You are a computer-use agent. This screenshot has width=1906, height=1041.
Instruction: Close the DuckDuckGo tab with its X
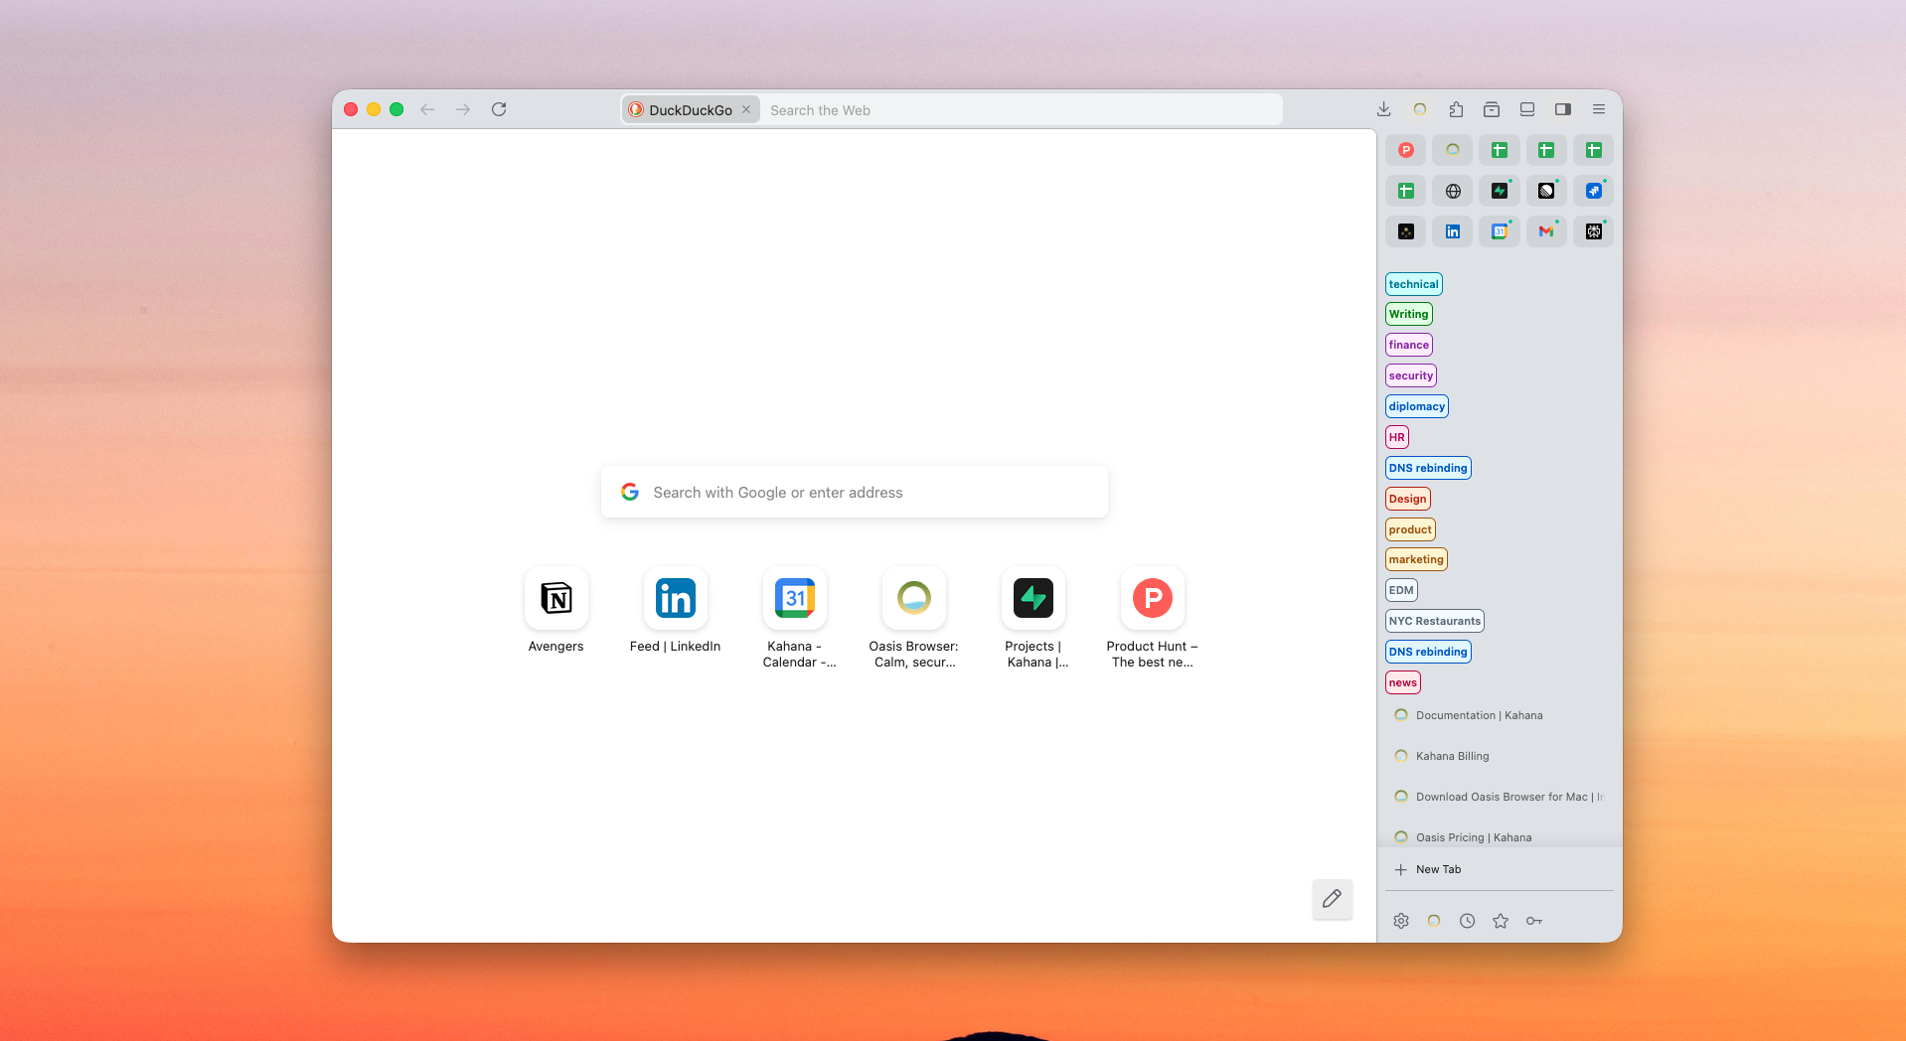(x=746, y=109)
